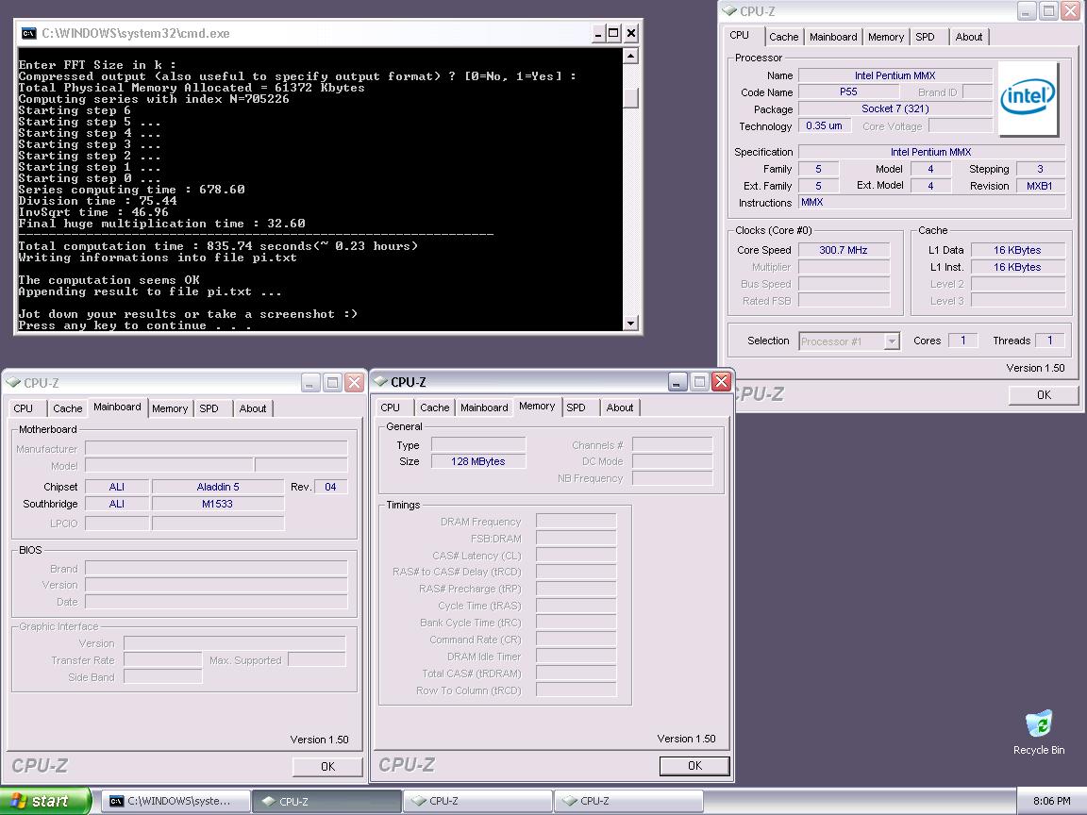1087x815 pixels.
Task: Close the Memory CPU-Z window
Action: tap(721, 382)
